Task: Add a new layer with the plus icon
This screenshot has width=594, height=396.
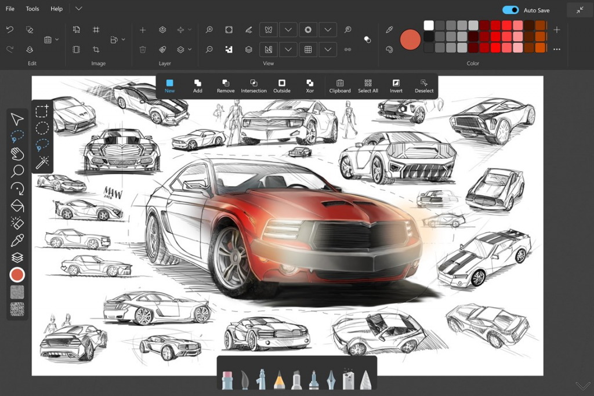Action: point(143,30)
